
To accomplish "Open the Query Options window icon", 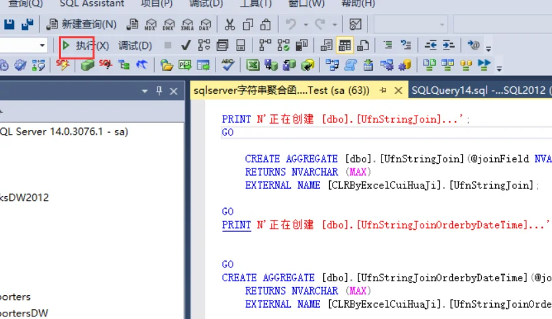I will pyautogui.click(x=223, y=45).
